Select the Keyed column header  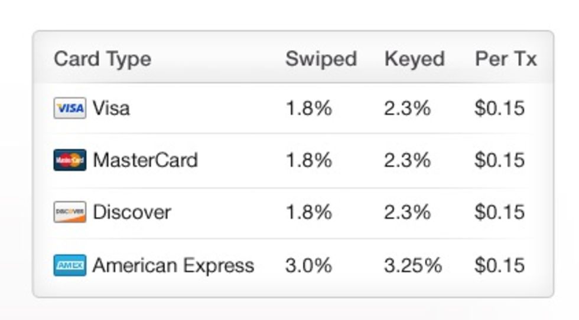point(415,59)
